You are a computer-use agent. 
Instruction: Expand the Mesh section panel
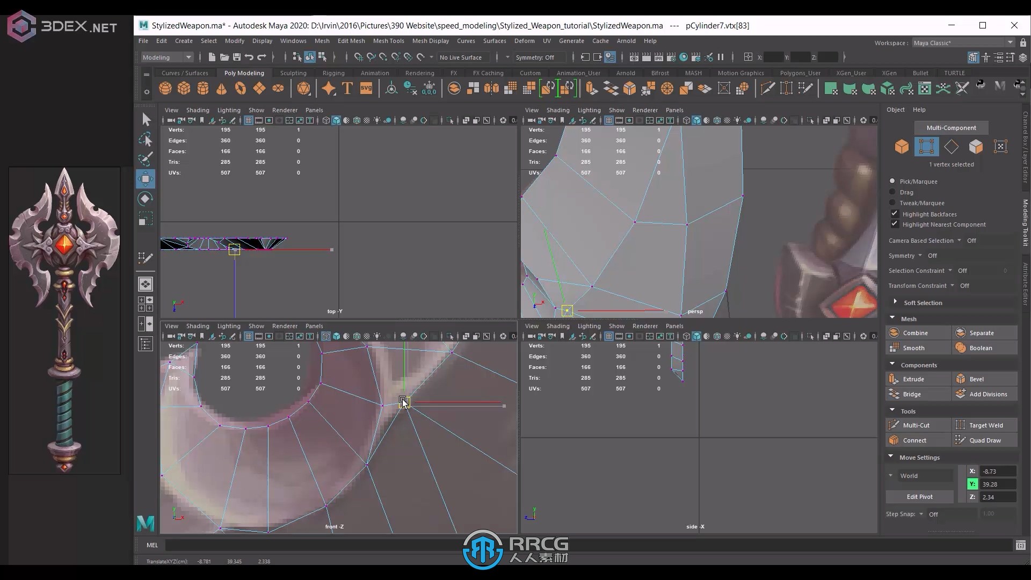(x=892, y=318)
